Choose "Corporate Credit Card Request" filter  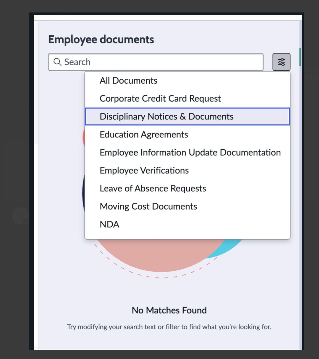160,98
